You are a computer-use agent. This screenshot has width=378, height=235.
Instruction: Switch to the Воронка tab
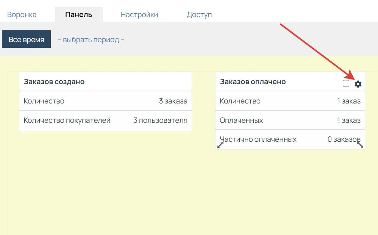click(22, 14)
